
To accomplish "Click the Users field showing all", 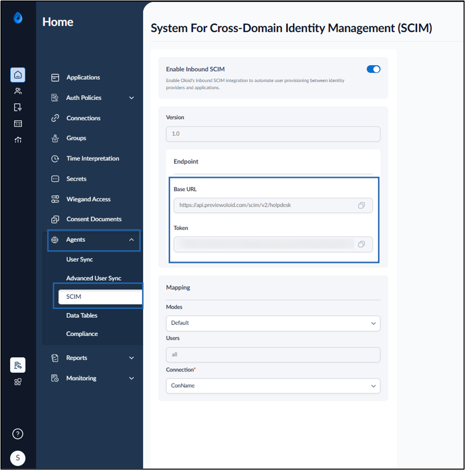I will (x=273, y=355).
